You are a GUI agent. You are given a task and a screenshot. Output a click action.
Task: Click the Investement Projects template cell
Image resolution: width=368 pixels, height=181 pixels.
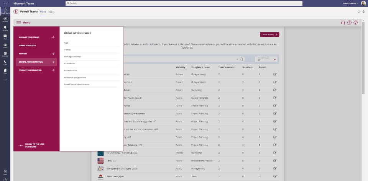pos(202,161)
